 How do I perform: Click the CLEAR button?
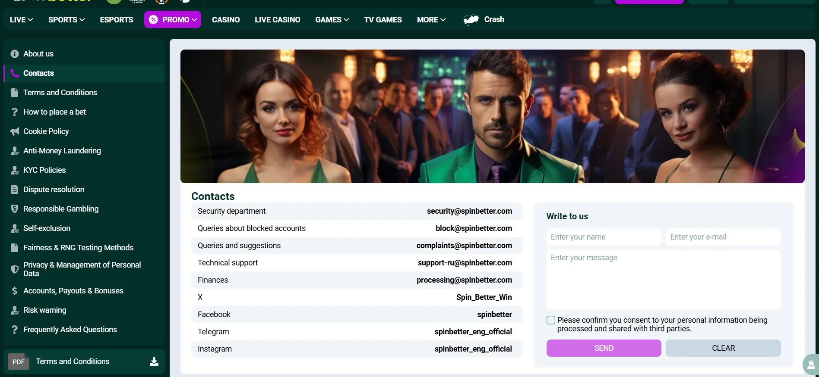click(723, 348)
